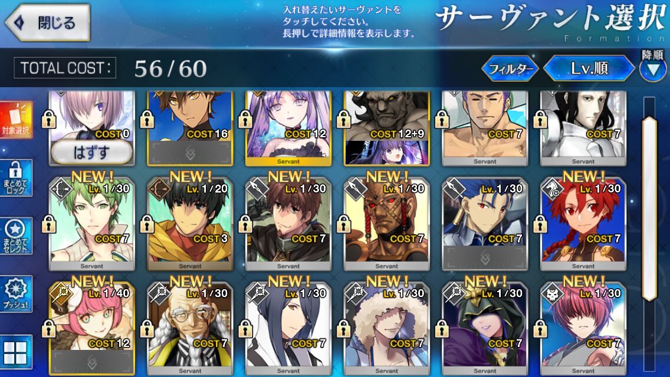Screen dimensions: 670x377
Task: Open the Lv.順 sort order dropdown
Action: [589, 68]
